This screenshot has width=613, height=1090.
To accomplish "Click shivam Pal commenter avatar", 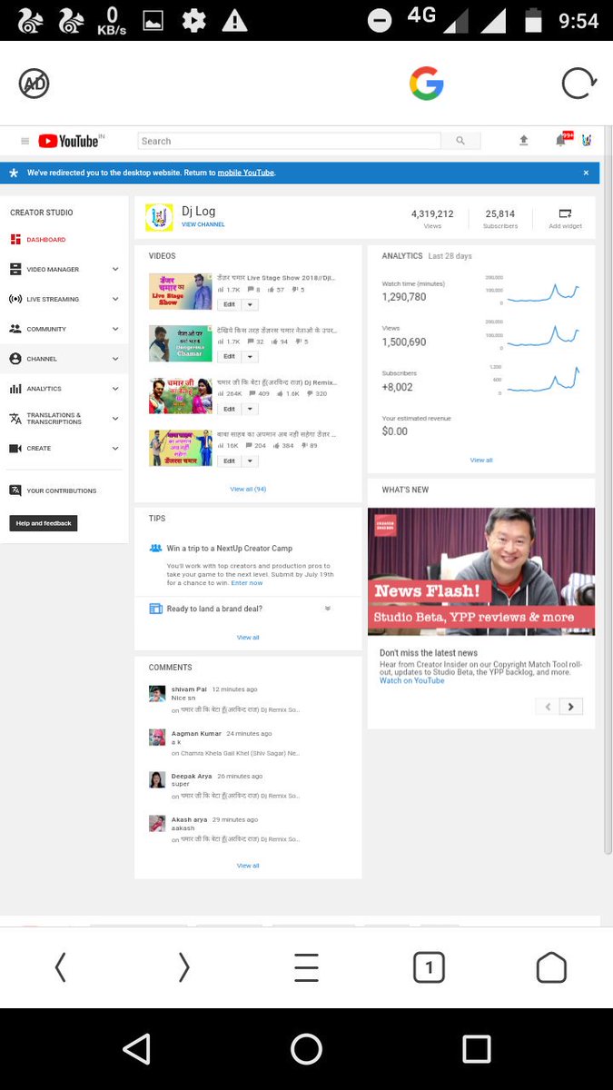I will coord(157,694).
